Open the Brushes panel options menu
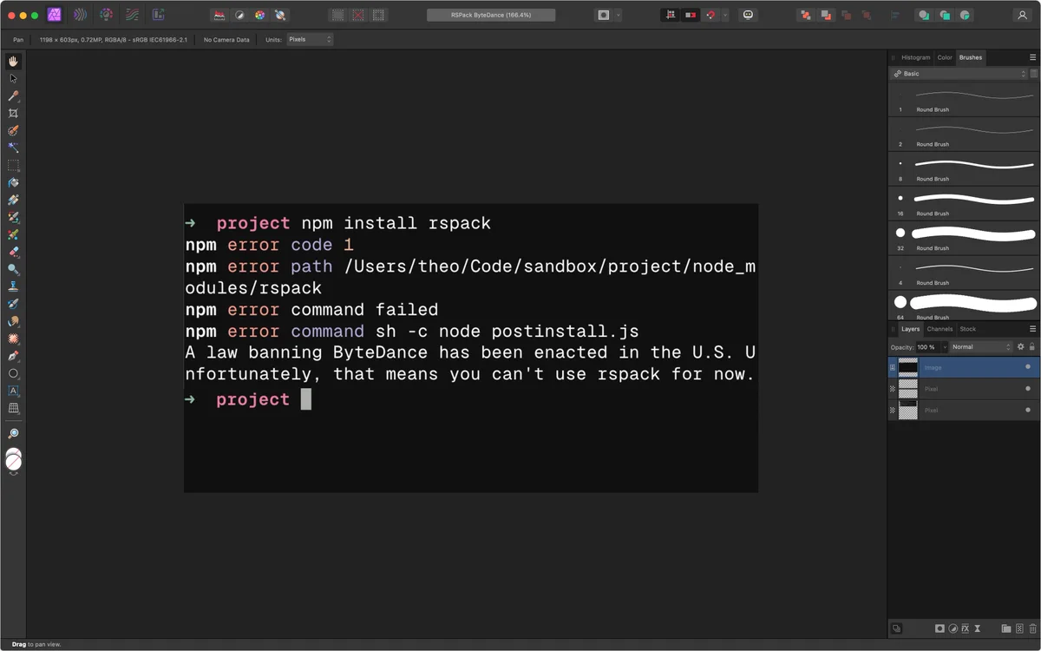 click(x=1032, y=57)
